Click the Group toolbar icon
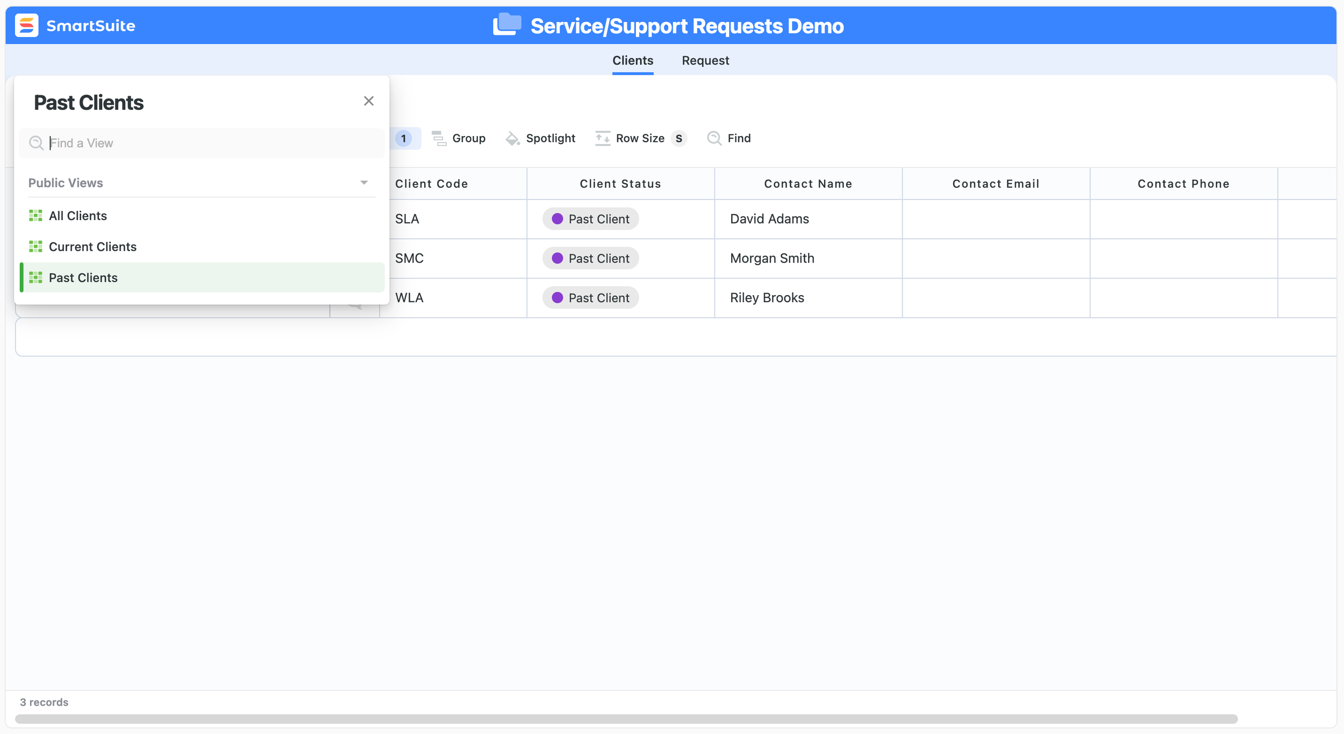The height and width of the screenshot is (734, 1344). pyautogui.click(x=439, y=138)
